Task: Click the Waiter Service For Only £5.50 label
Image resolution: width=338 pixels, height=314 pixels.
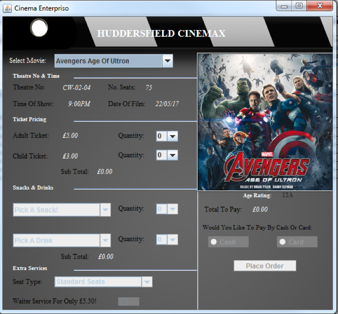Action: 55,301
